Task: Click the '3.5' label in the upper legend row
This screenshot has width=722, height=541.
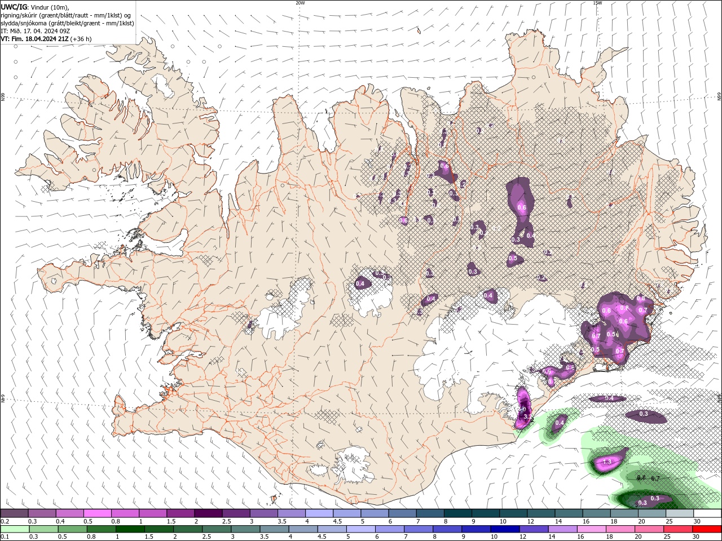Action: tap(281, 521)
